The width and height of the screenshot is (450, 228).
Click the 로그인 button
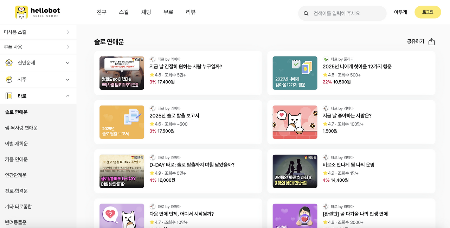427,12
